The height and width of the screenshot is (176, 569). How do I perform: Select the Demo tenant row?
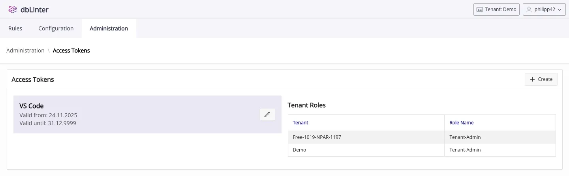pyautogui.click(x=299, y=150)
